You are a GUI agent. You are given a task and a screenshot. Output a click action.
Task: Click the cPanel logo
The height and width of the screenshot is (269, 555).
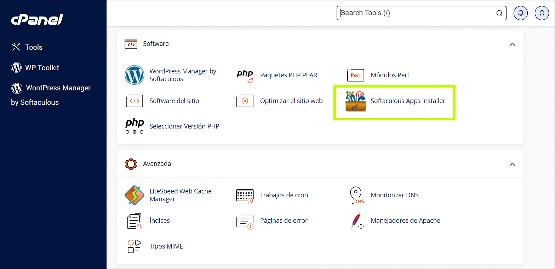point(37,20)
